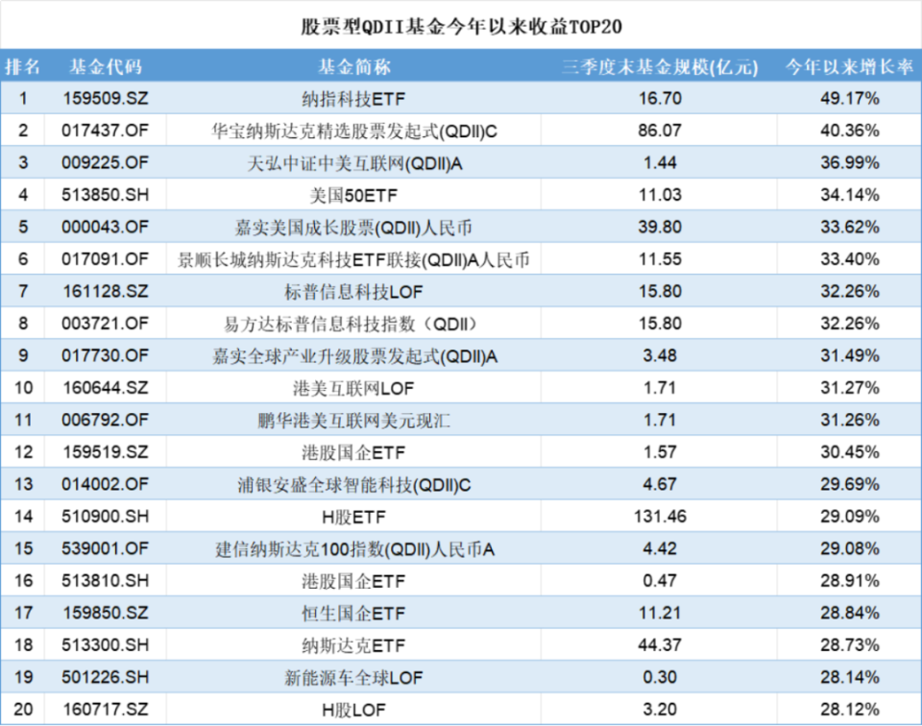
Task: Click 华宝纳斯达克精选股票发起式(QDII)C
Action: (354, 132)
